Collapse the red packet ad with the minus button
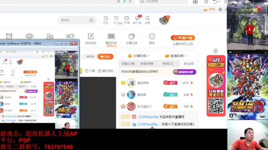The height and width of the screenshot is (150, 268). tap(216, 51)
